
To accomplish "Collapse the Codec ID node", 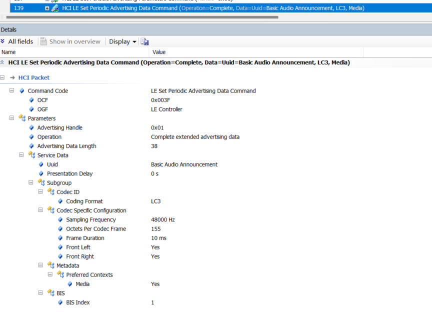I will [41, 192].
